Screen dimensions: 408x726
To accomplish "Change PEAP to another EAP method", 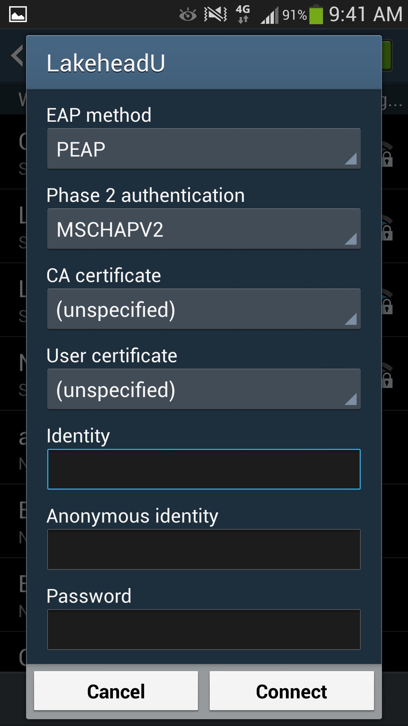I will pos(204,148).
